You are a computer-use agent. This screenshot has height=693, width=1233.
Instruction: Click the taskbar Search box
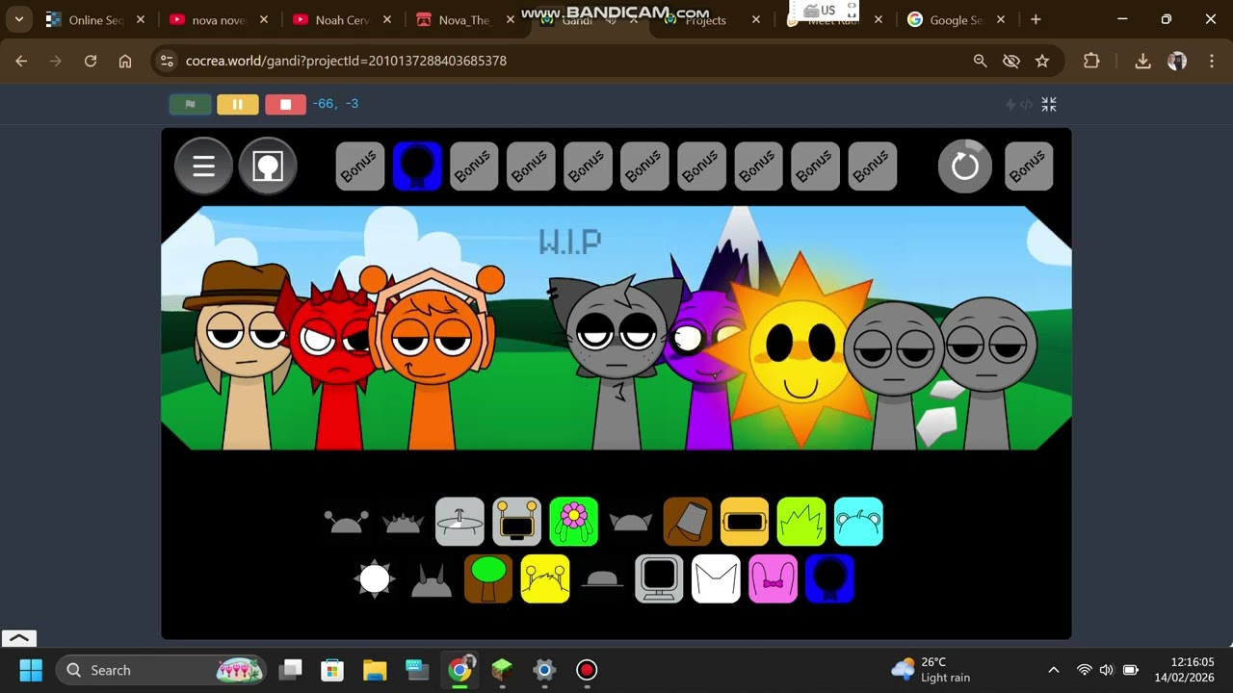pos(162,670)
